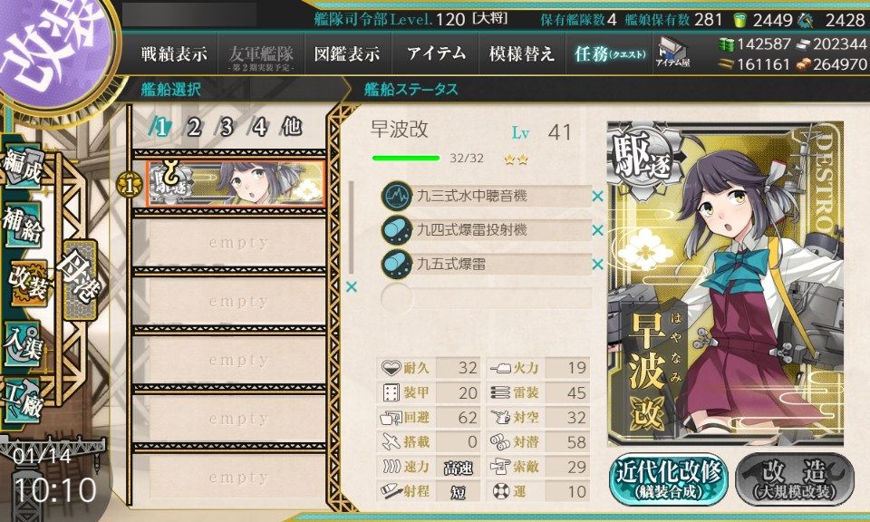Image resolution: width=870 pixels, height=522 pixels.
Task: Open the 編成 fleet composition icon
Action: 23,167
